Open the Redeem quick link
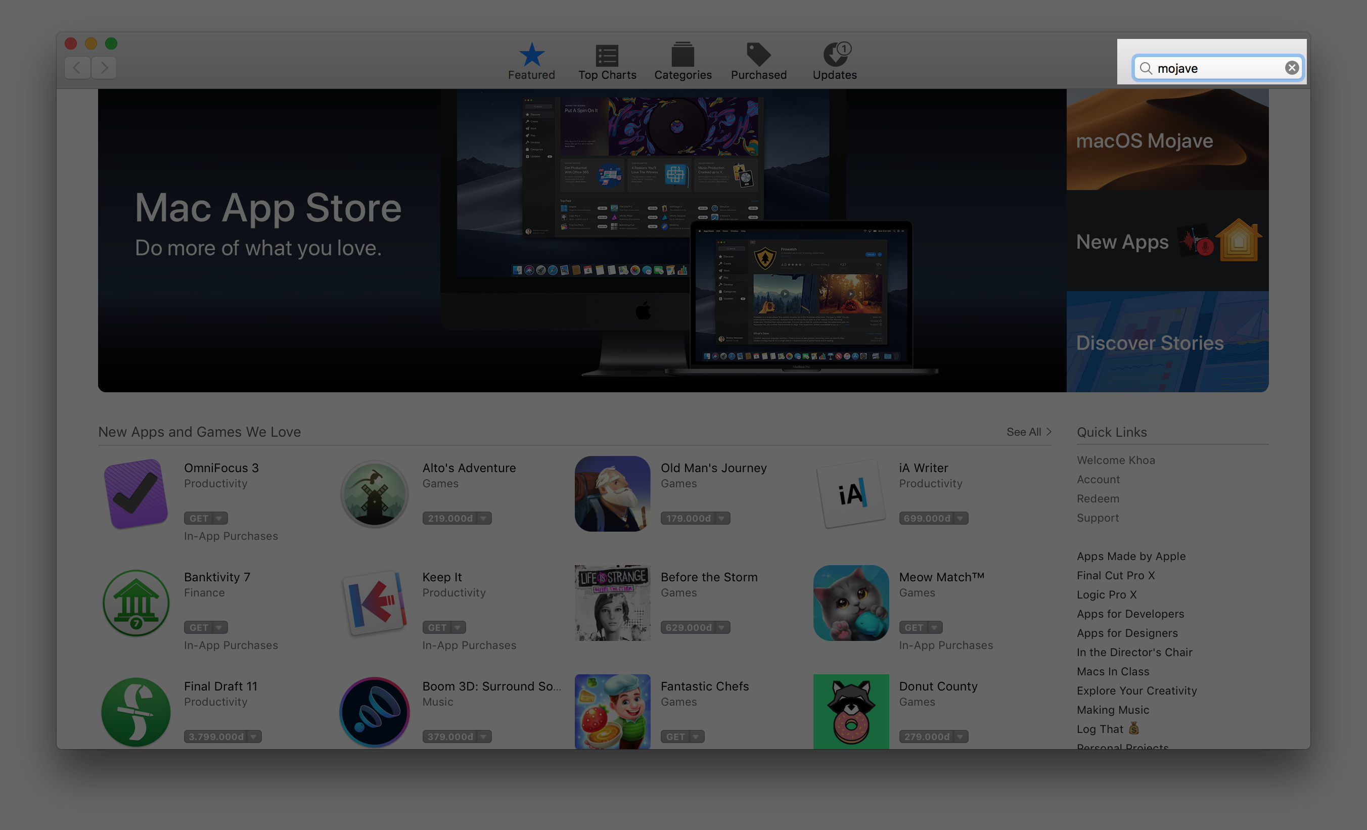Image resolution: width=1367 pixels, height=830 pixels. [x=1098, y=498]
